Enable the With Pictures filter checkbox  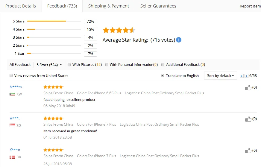(x=69, y=65)
